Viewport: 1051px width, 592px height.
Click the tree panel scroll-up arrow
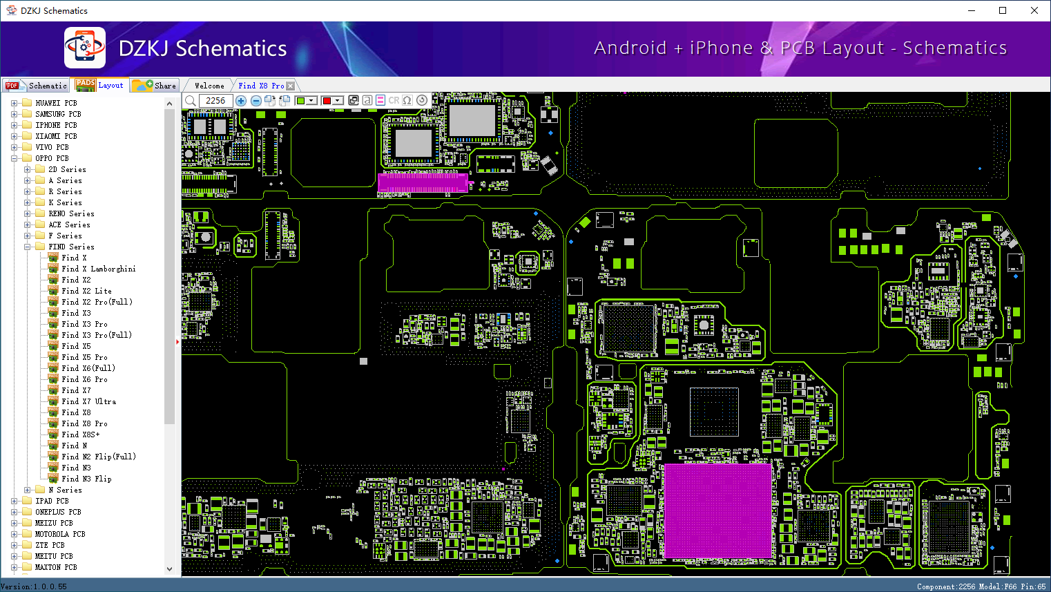(170, 104)
